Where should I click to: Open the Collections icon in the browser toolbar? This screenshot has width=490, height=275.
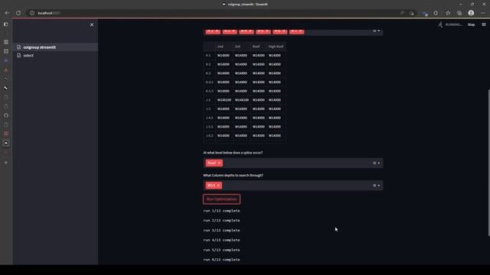tap(459, 13)
